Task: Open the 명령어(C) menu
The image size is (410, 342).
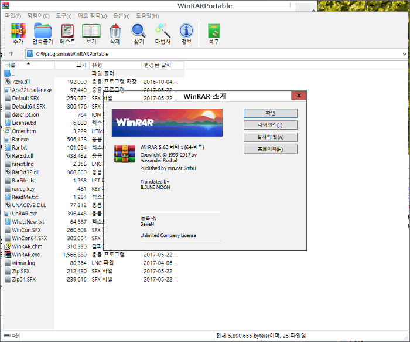Action: (39, 16)
